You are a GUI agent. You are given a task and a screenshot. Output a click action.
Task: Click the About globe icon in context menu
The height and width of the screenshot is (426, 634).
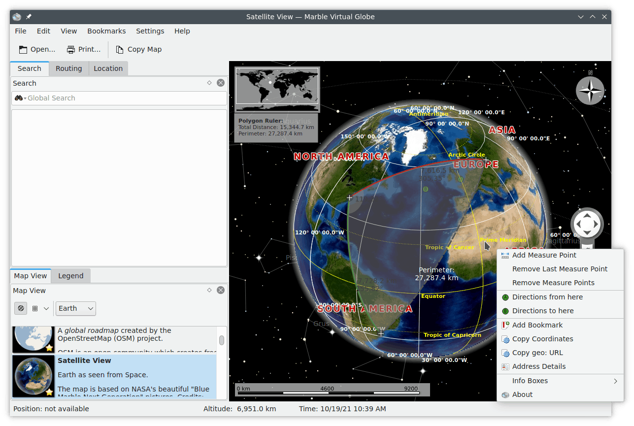click(x=505, y=394)
